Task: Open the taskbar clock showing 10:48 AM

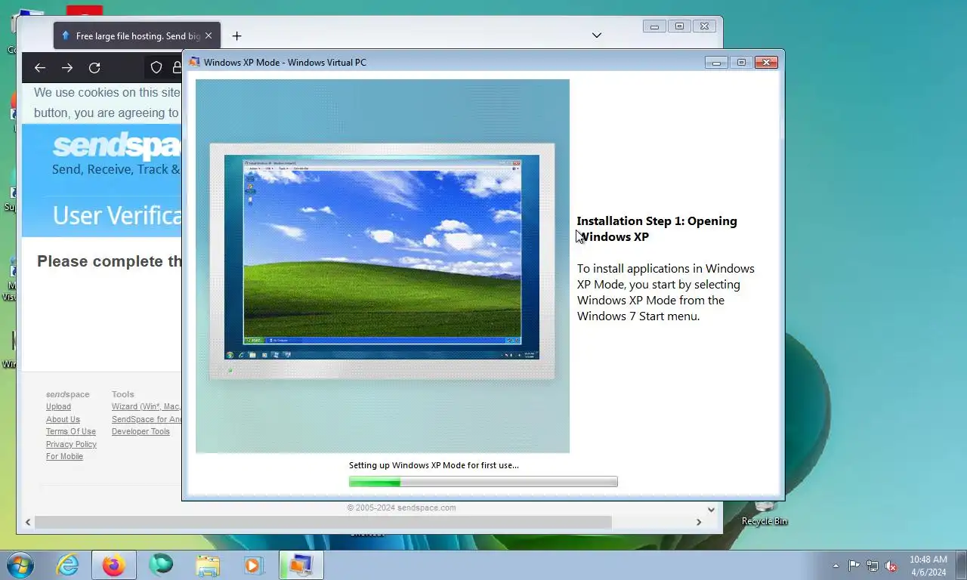Action: pyautogui.click(x=928, y=566)
